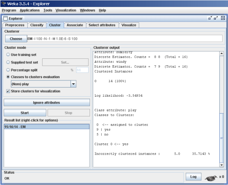Image resolution: width=228 pixels, height=185 pixels.
Task: Click the Weka bird icon in status bar
Action: tap(211, 178)
